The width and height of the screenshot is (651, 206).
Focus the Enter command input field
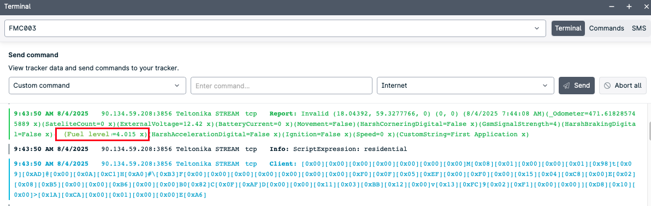coord(281,86)
